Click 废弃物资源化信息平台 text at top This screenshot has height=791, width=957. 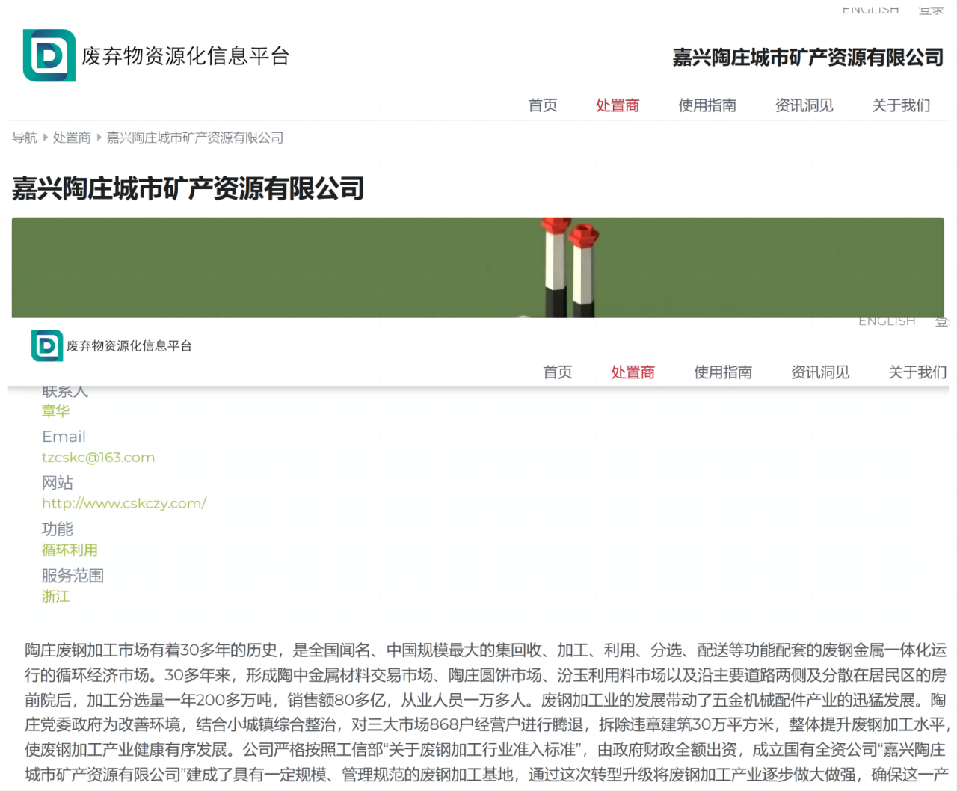coord(185,56)
